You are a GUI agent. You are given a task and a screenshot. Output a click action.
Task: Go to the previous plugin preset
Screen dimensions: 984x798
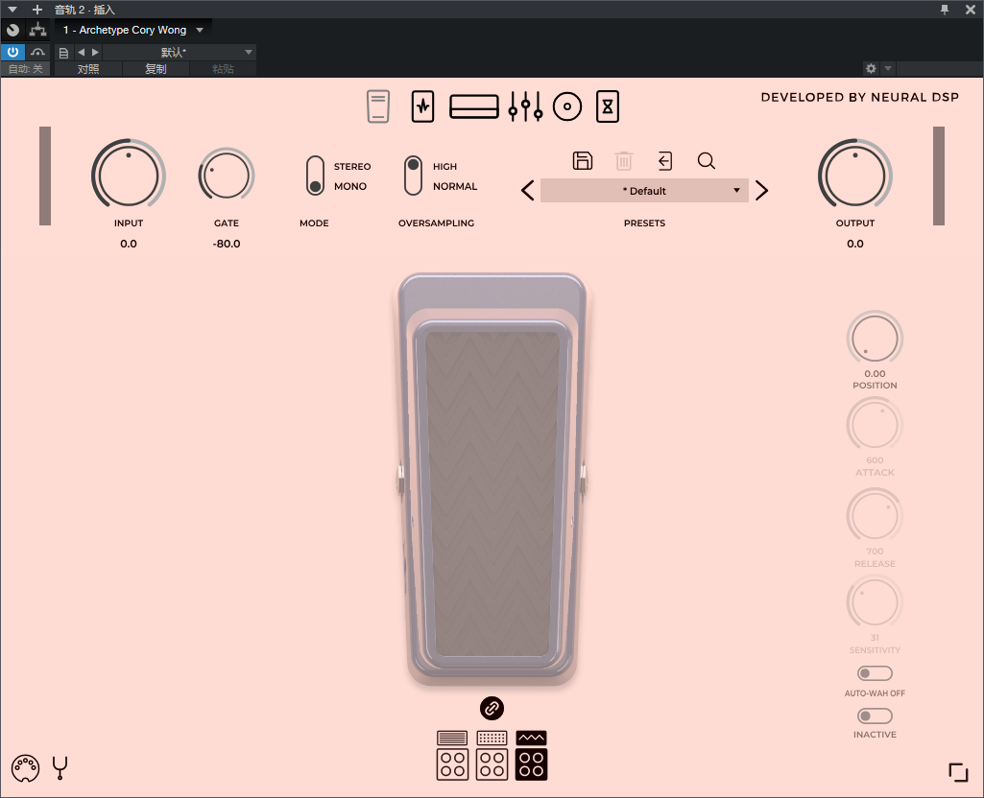[x=528, y=191]
